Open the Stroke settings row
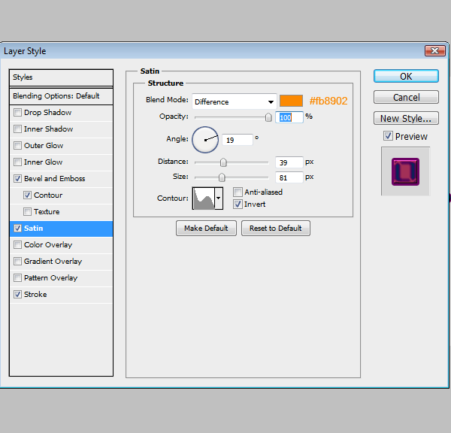The height and width of the screenshot is (433, 451). click(x=62, y=295)
